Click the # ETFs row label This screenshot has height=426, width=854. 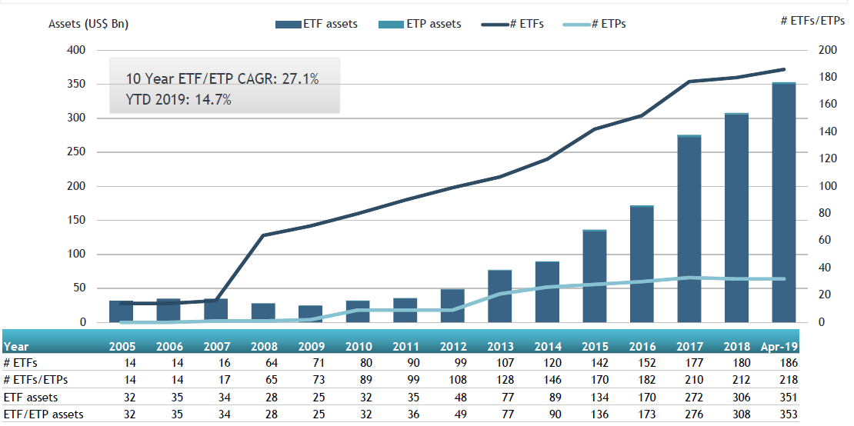(20, 363)
